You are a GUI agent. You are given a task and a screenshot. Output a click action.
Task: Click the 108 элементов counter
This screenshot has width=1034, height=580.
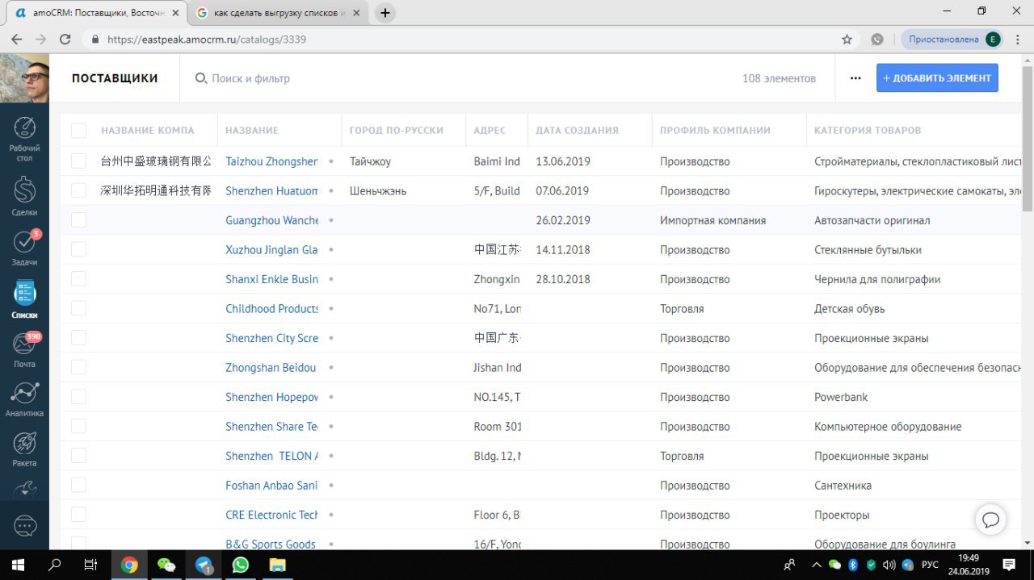(779, 78)
